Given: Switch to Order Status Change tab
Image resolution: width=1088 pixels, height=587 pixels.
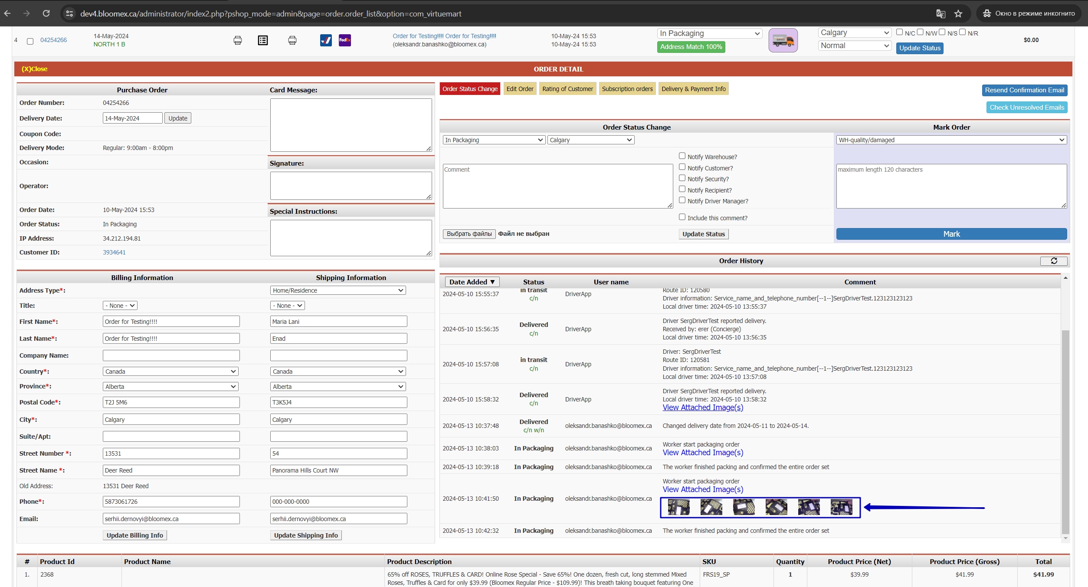Looking at the screenshot, I should (x=470, y=89).
